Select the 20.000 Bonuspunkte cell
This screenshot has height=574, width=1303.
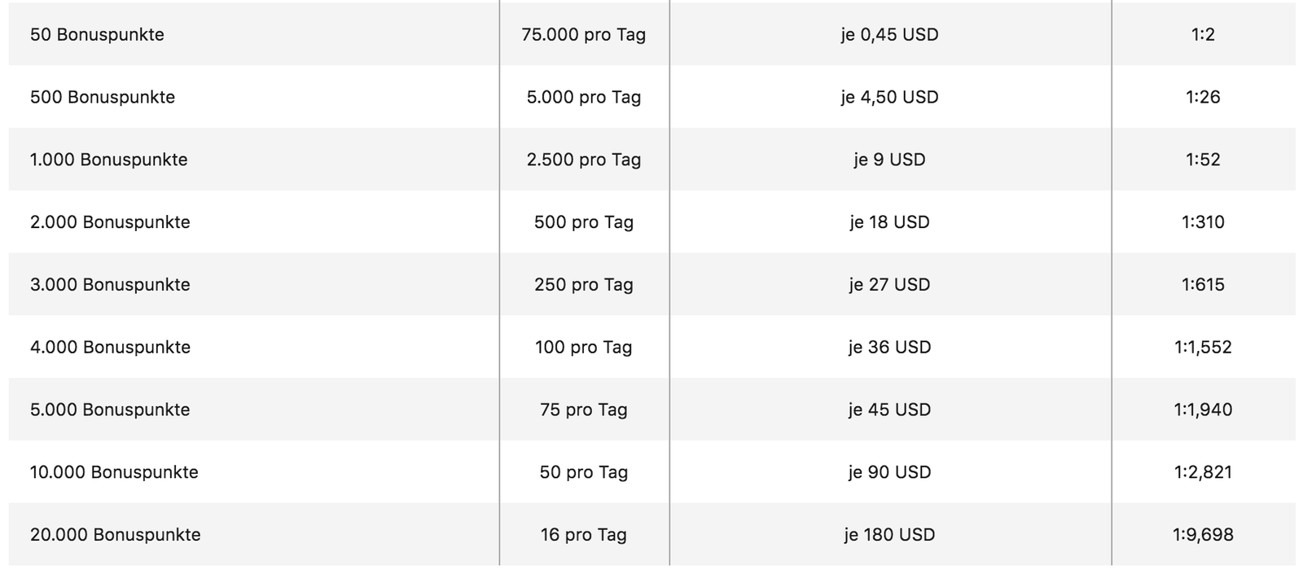point(116,535)
